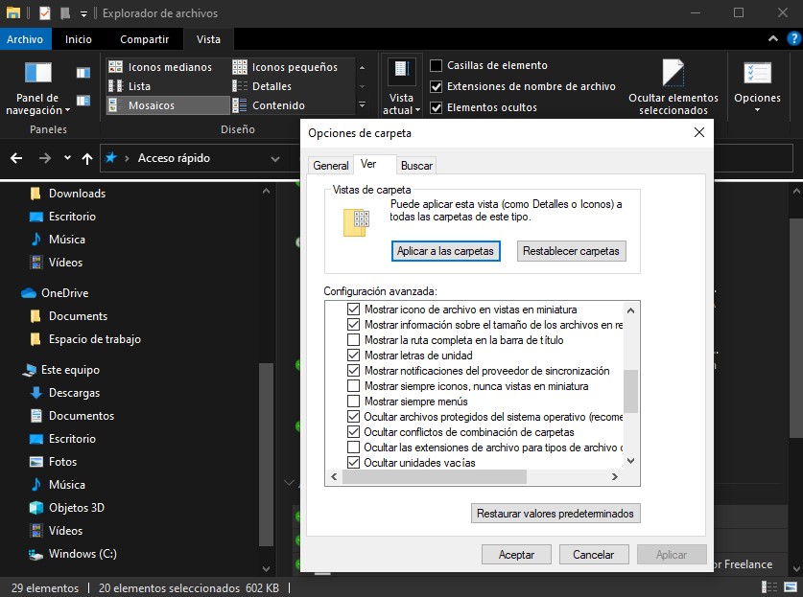This screenshot has width=803, height=597.
Task: Expand the layout gallery dropdown arrow
Action: (x=362, y=105)
